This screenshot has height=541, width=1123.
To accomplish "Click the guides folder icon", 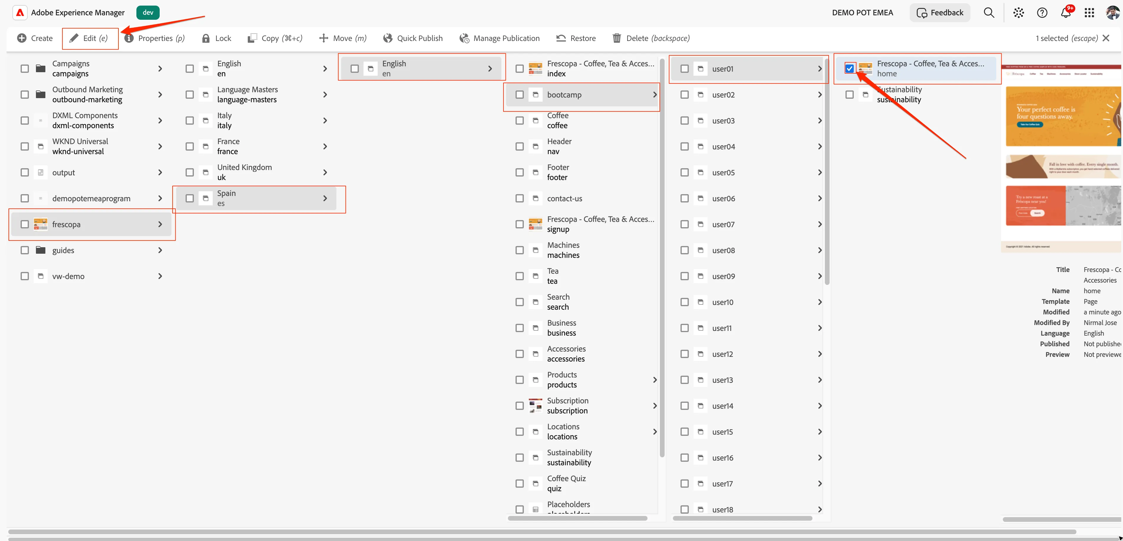I will pos(41,250).
